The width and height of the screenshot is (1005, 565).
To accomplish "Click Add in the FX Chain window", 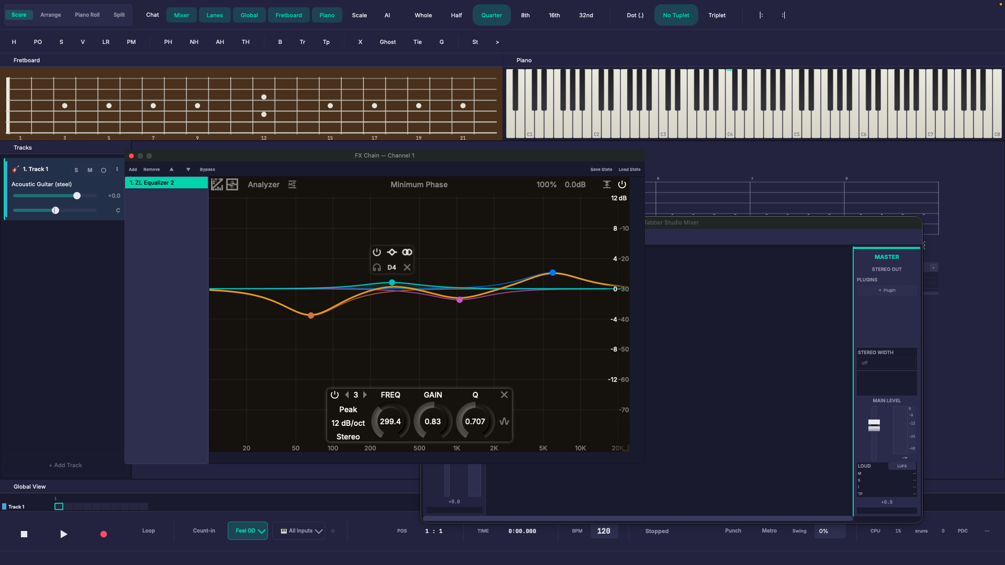I will [x=133, y=169].
